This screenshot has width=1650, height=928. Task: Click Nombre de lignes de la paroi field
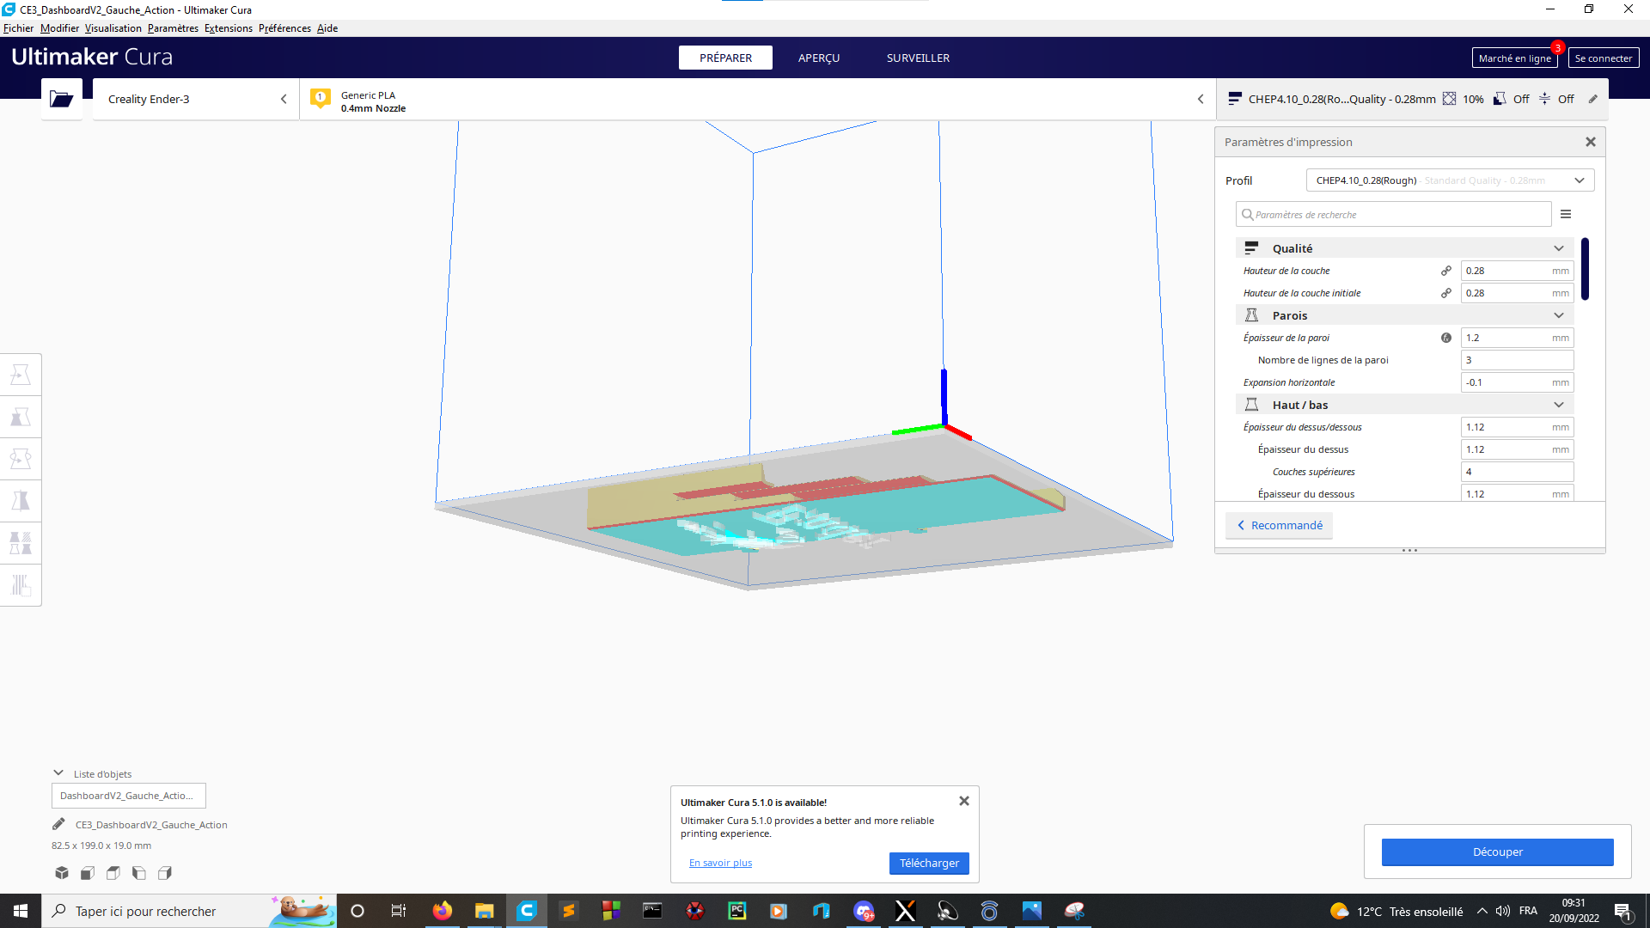coord(1517,360)
